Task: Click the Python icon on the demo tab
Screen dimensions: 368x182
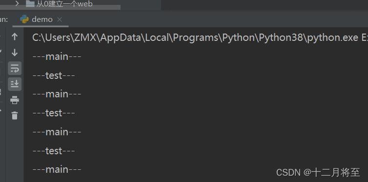Action: tap(24, 19)
